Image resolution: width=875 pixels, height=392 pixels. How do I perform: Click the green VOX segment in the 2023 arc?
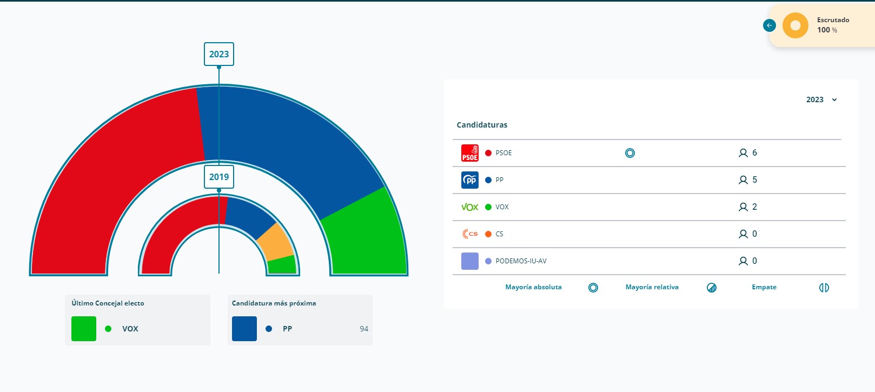(x=368, y=238)
